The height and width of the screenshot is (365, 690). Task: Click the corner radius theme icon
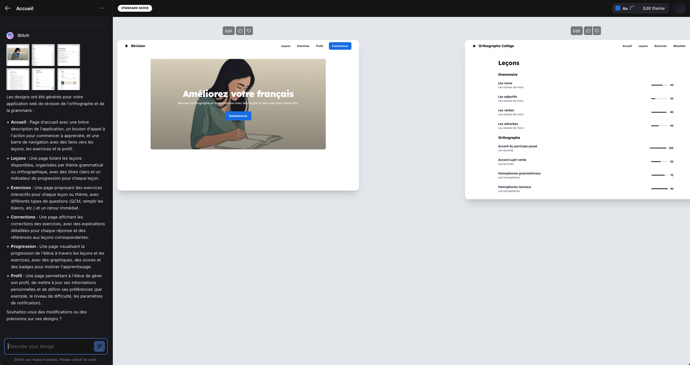tap(632, 8)
